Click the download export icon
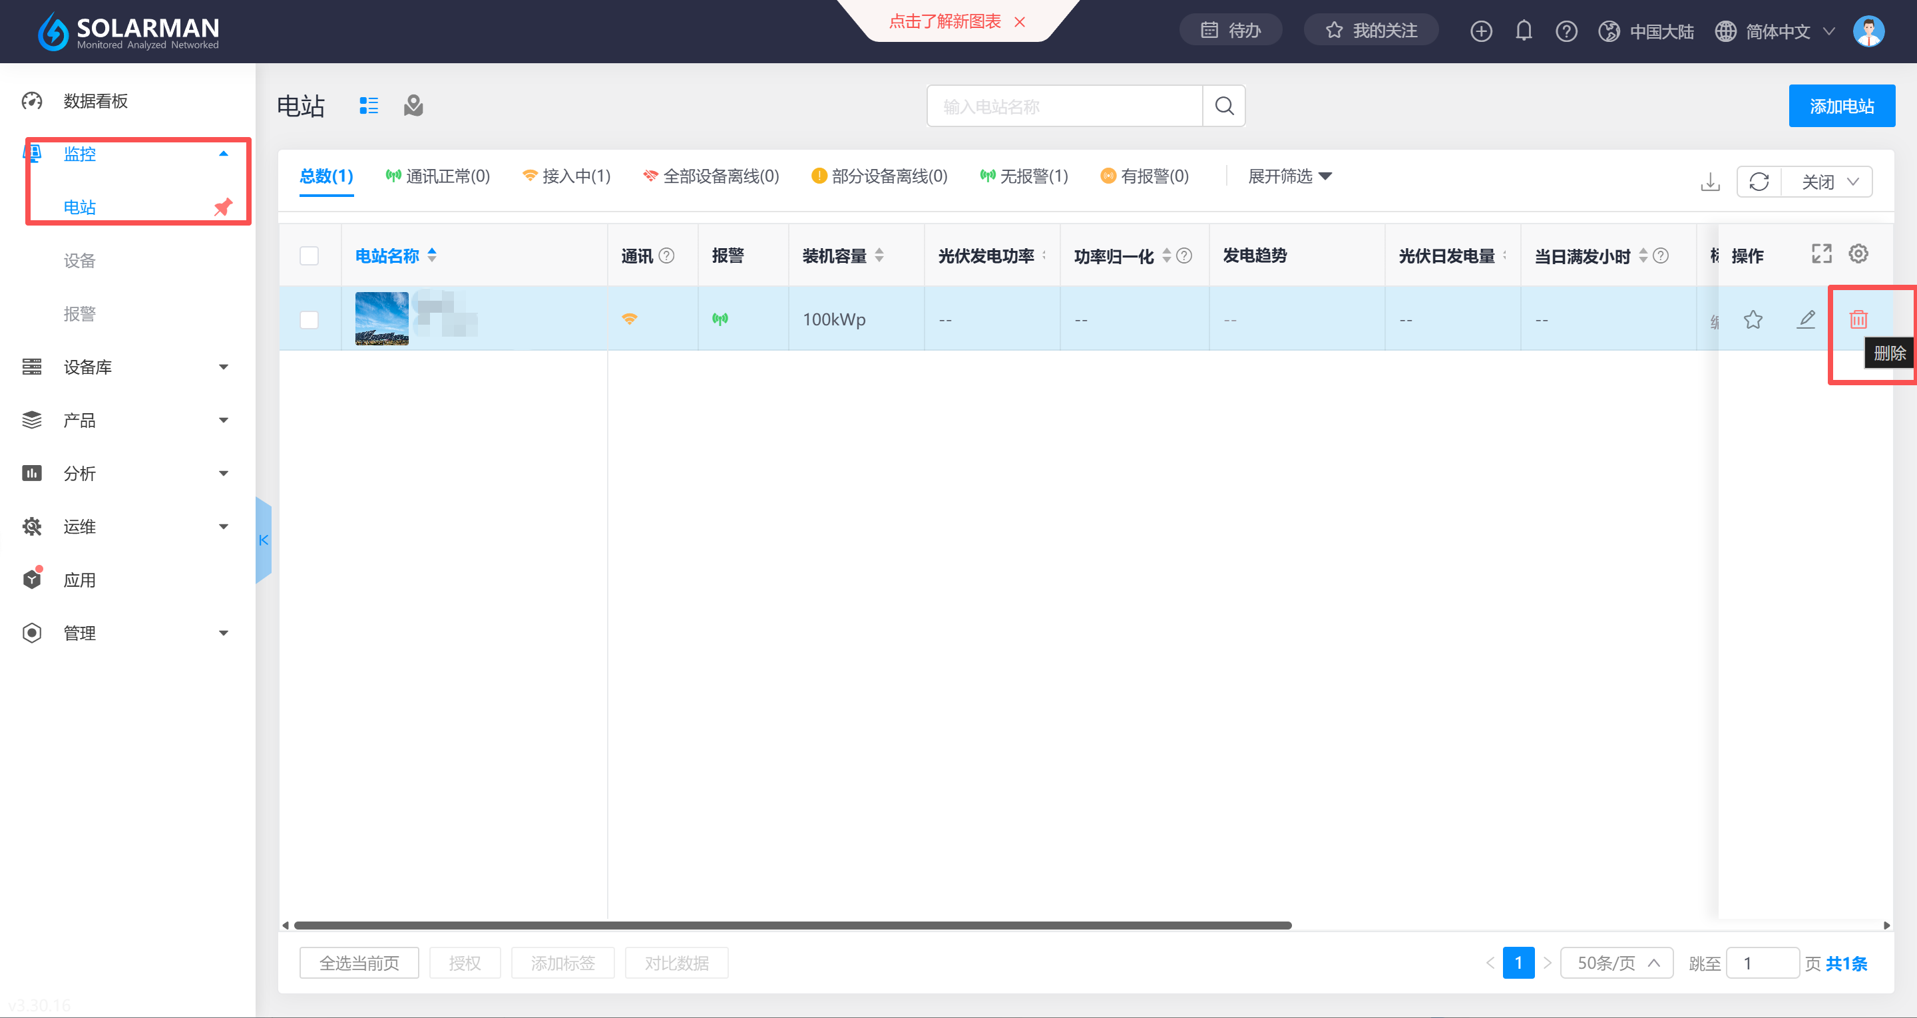 click(1710, 182)
